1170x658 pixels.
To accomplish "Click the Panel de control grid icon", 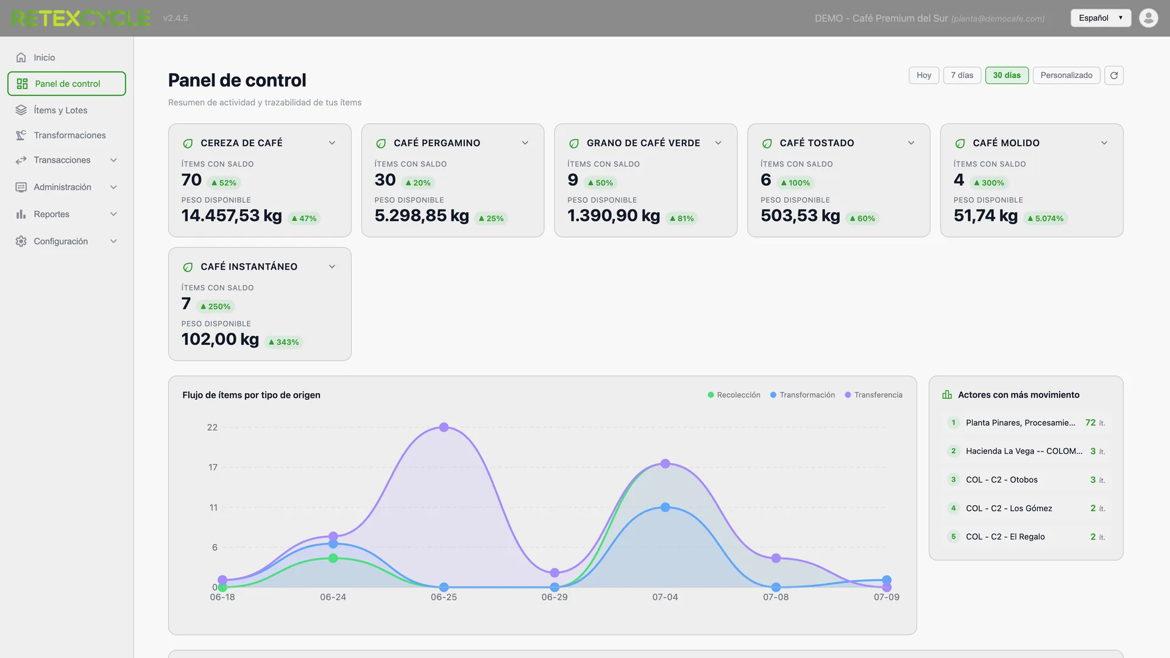I will [23, 83].
